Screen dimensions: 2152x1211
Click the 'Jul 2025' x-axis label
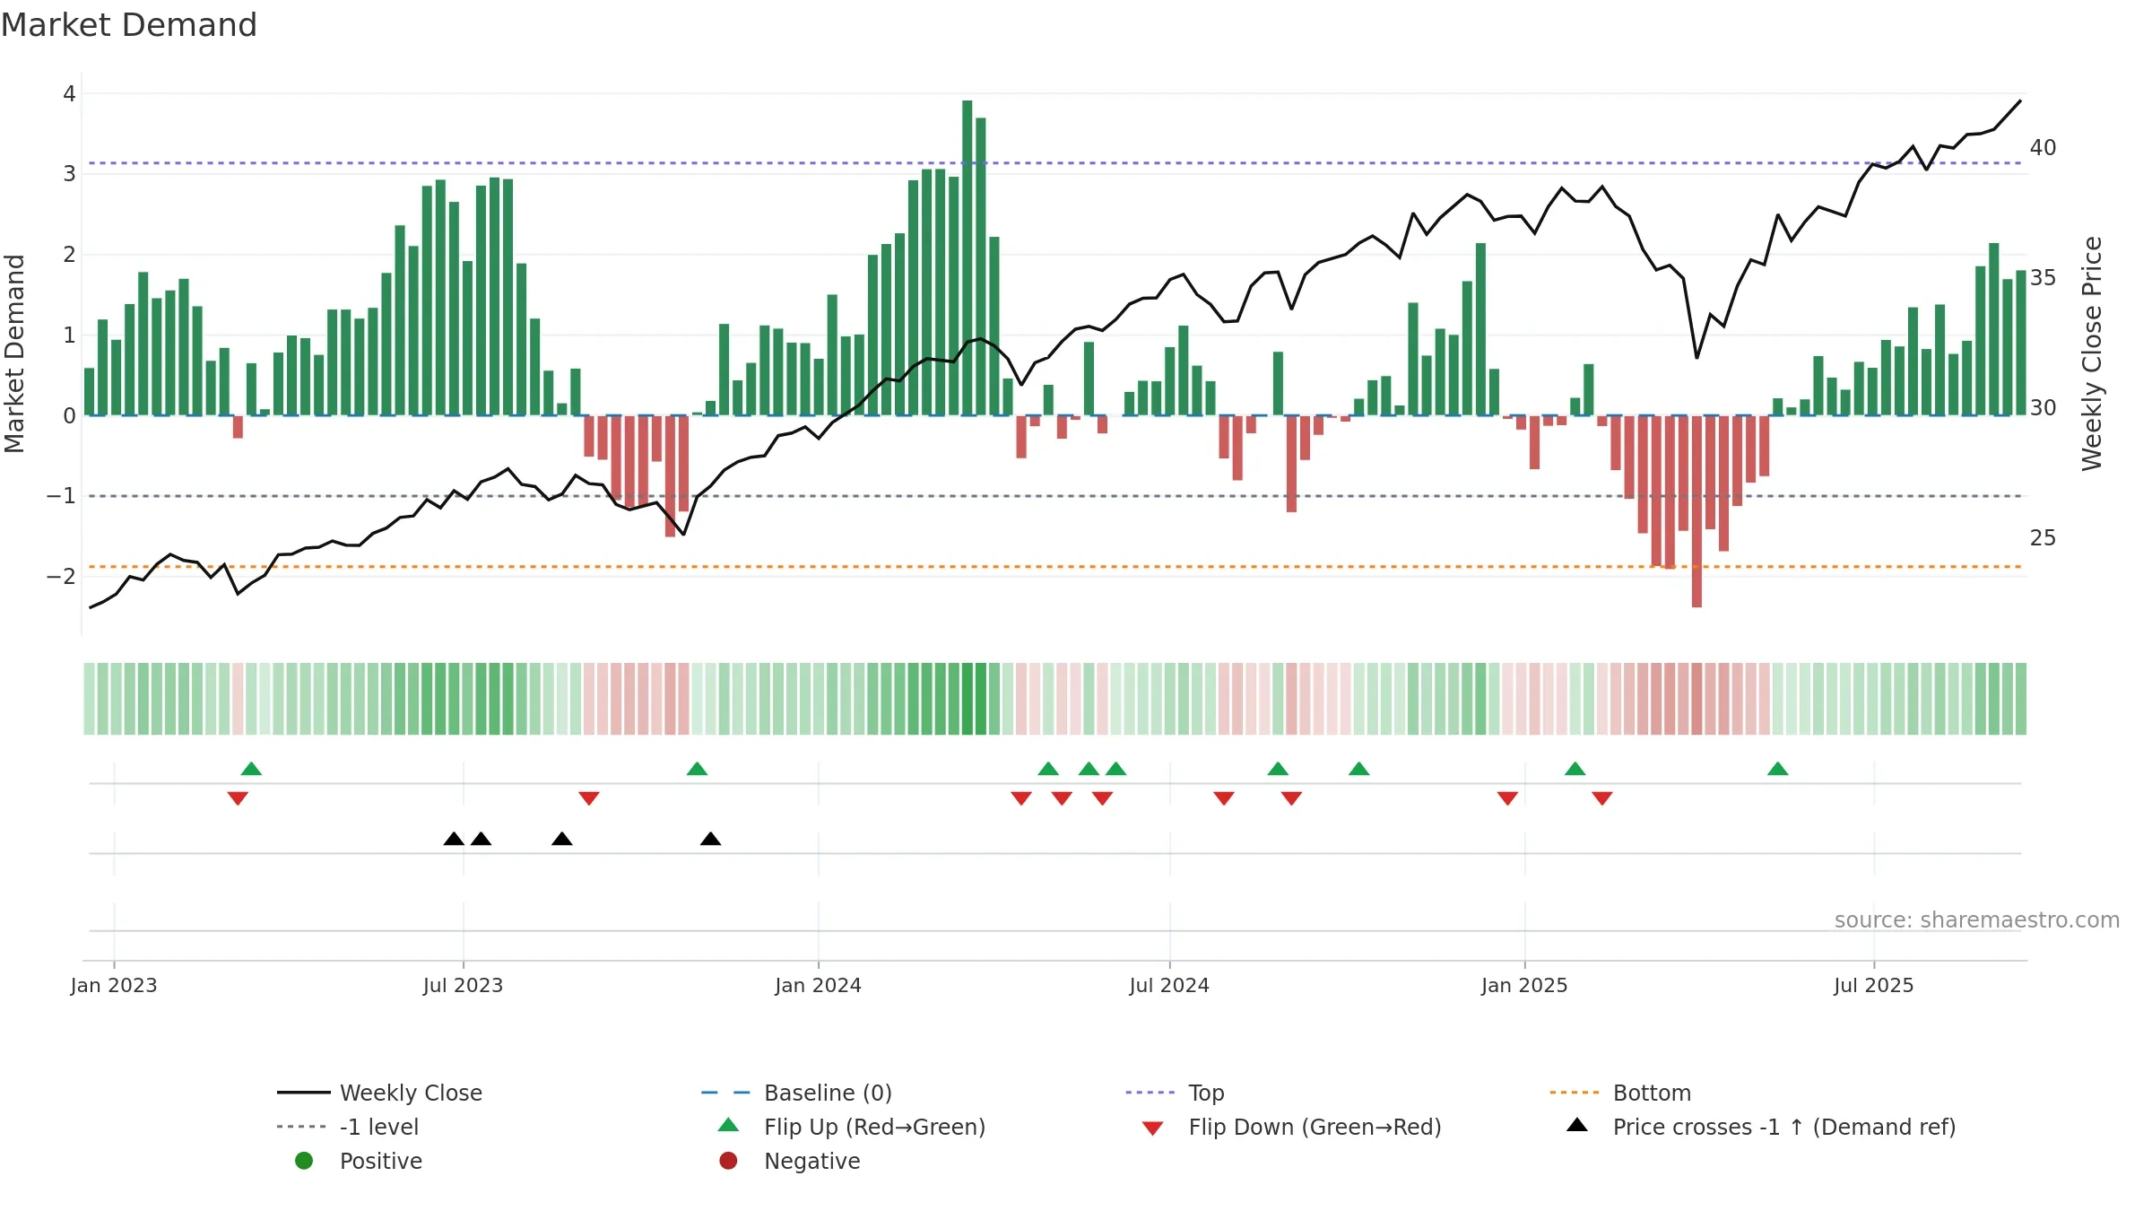1874,985
